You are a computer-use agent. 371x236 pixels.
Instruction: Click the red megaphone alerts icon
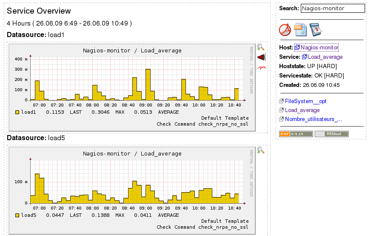(x=262, y=57)
